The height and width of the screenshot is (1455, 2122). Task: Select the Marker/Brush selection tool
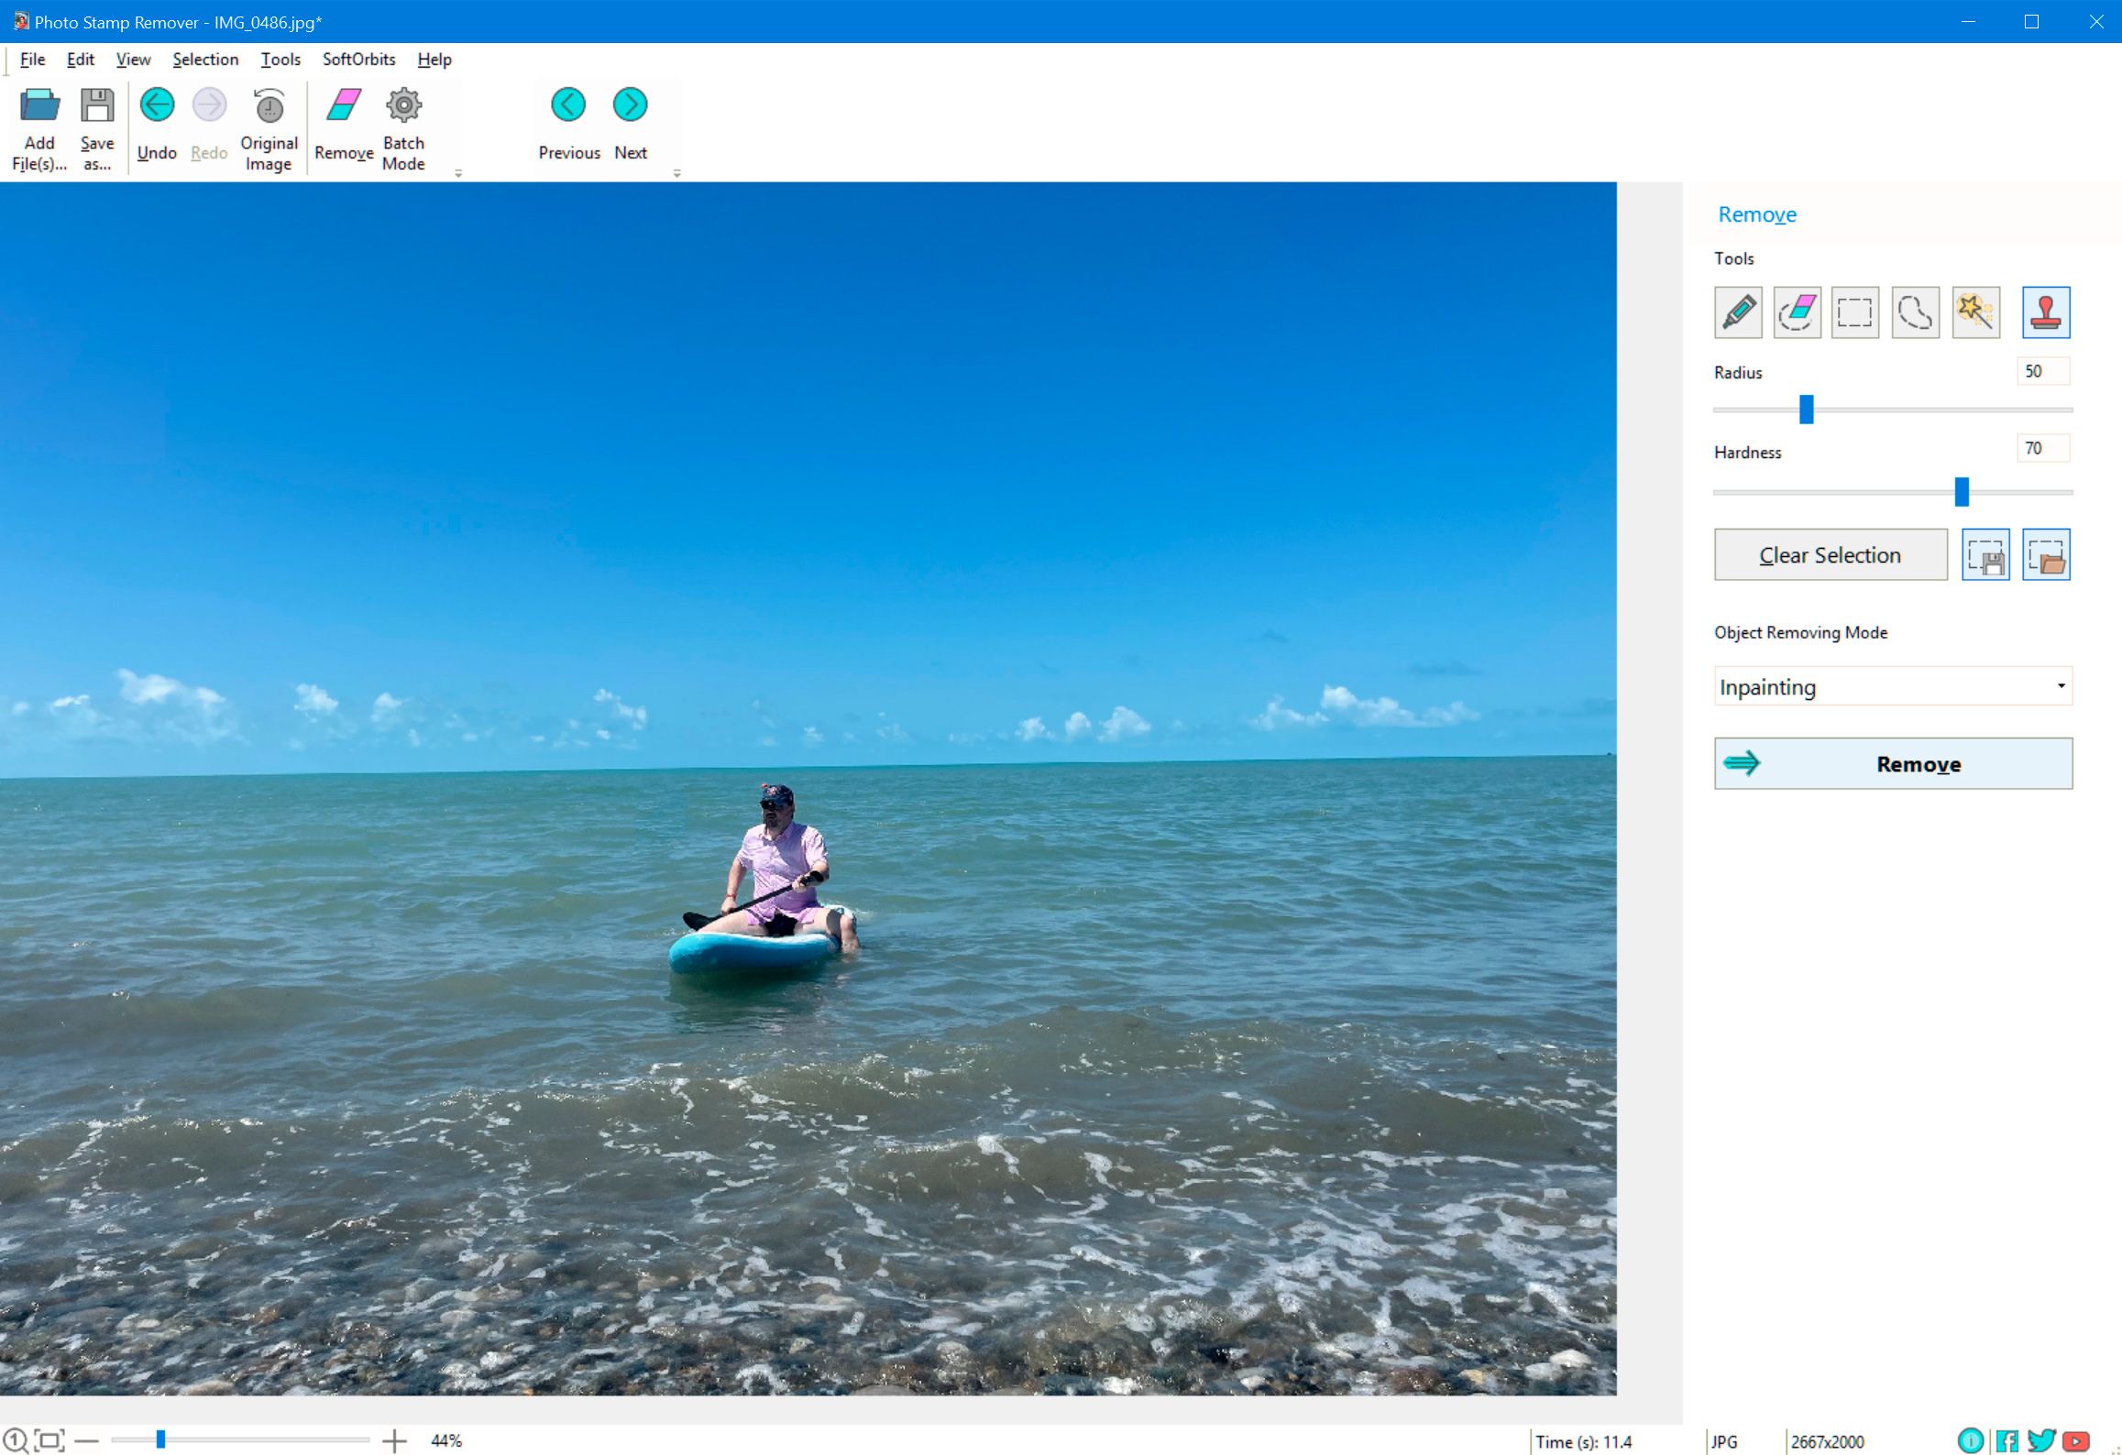1738,312
